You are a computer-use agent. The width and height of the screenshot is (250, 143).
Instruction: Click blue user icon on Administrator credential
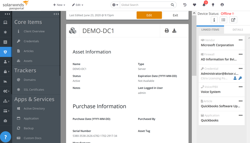click(x=235, y=78)
